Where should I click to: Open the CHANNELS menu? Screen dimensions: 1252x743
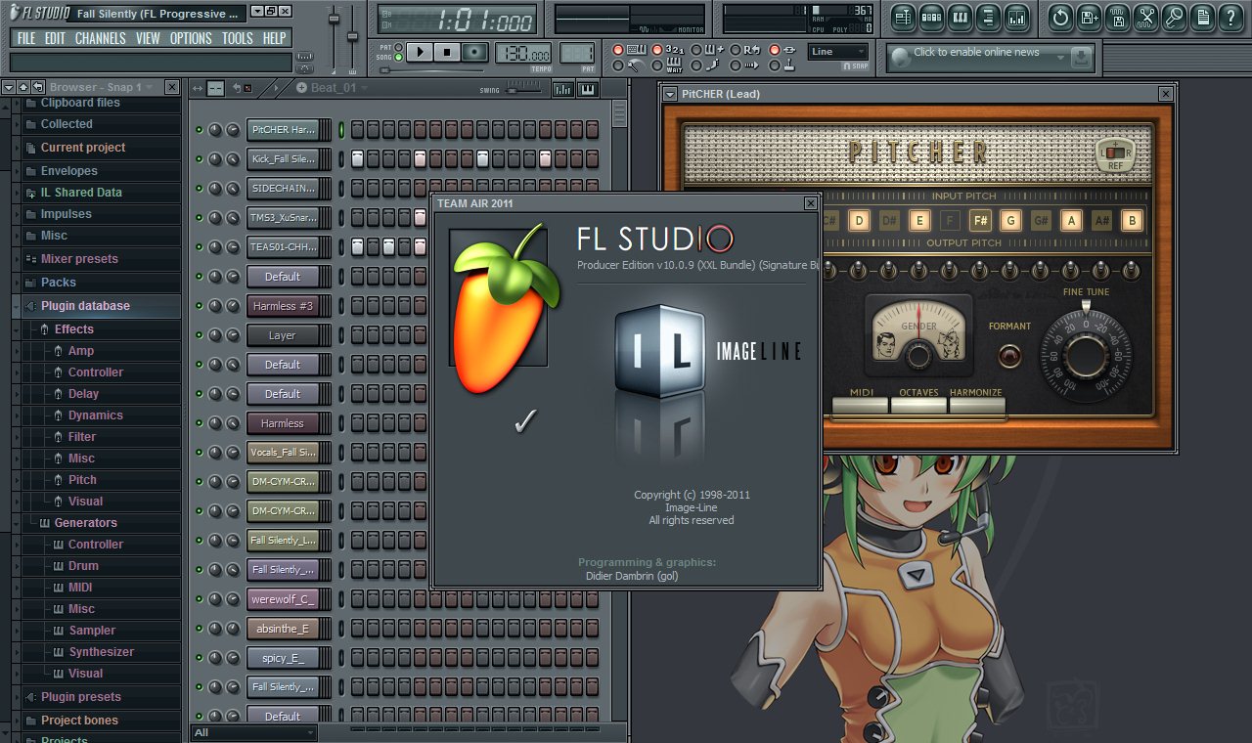[x=100, y=38]
